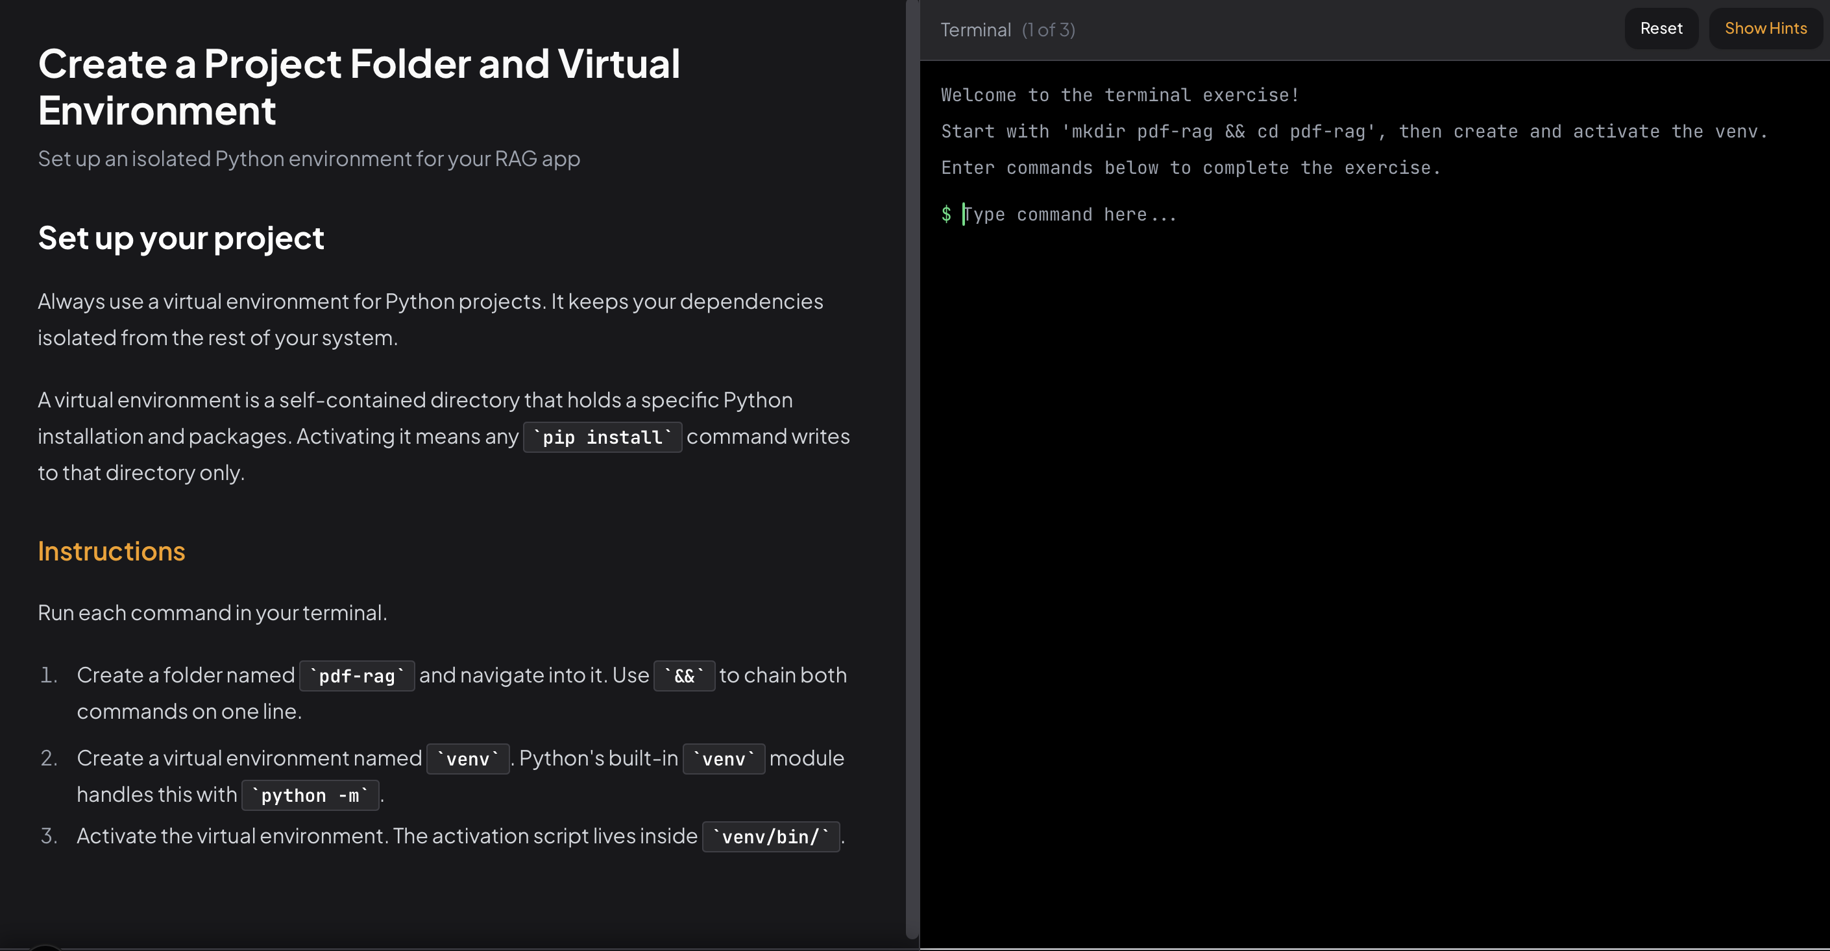Click the 'Enter commands below' terminal line
The image size is (1830, 951).
click(x=1191, y=167)
